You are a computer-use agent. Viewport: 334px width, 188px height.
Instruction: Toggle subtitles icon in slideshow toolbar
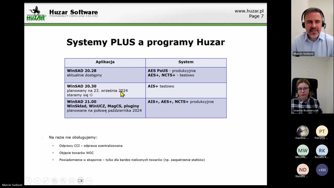(x=72, y=180)
